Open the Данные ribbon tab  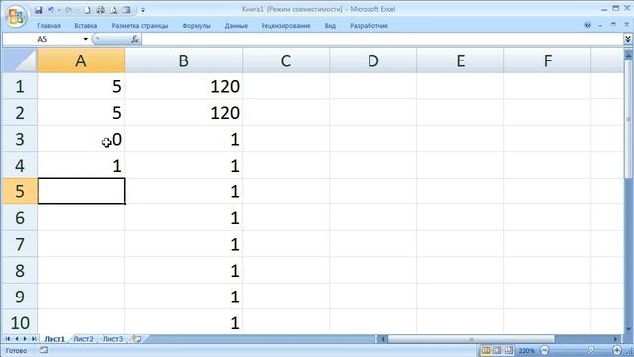236,26
